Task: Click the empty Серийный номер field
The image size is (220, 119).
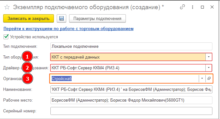Action: [x=131, y=111]
